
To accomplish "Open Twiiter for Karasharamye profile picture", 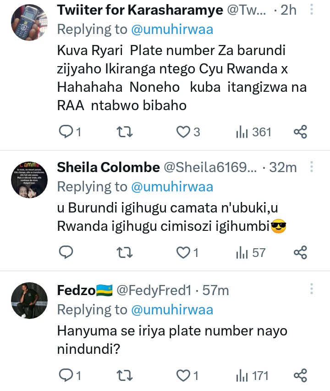I will point(29,23).
